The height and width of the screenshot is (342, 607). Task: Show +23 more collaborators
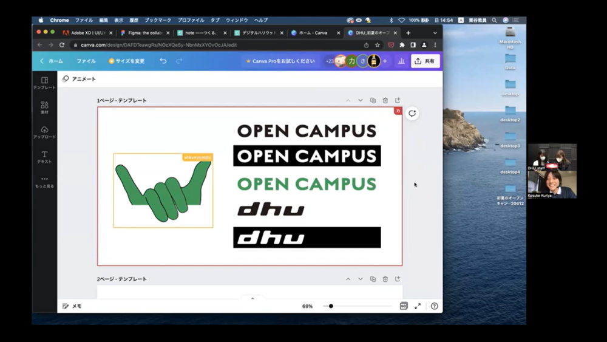(x=330, y=61)
